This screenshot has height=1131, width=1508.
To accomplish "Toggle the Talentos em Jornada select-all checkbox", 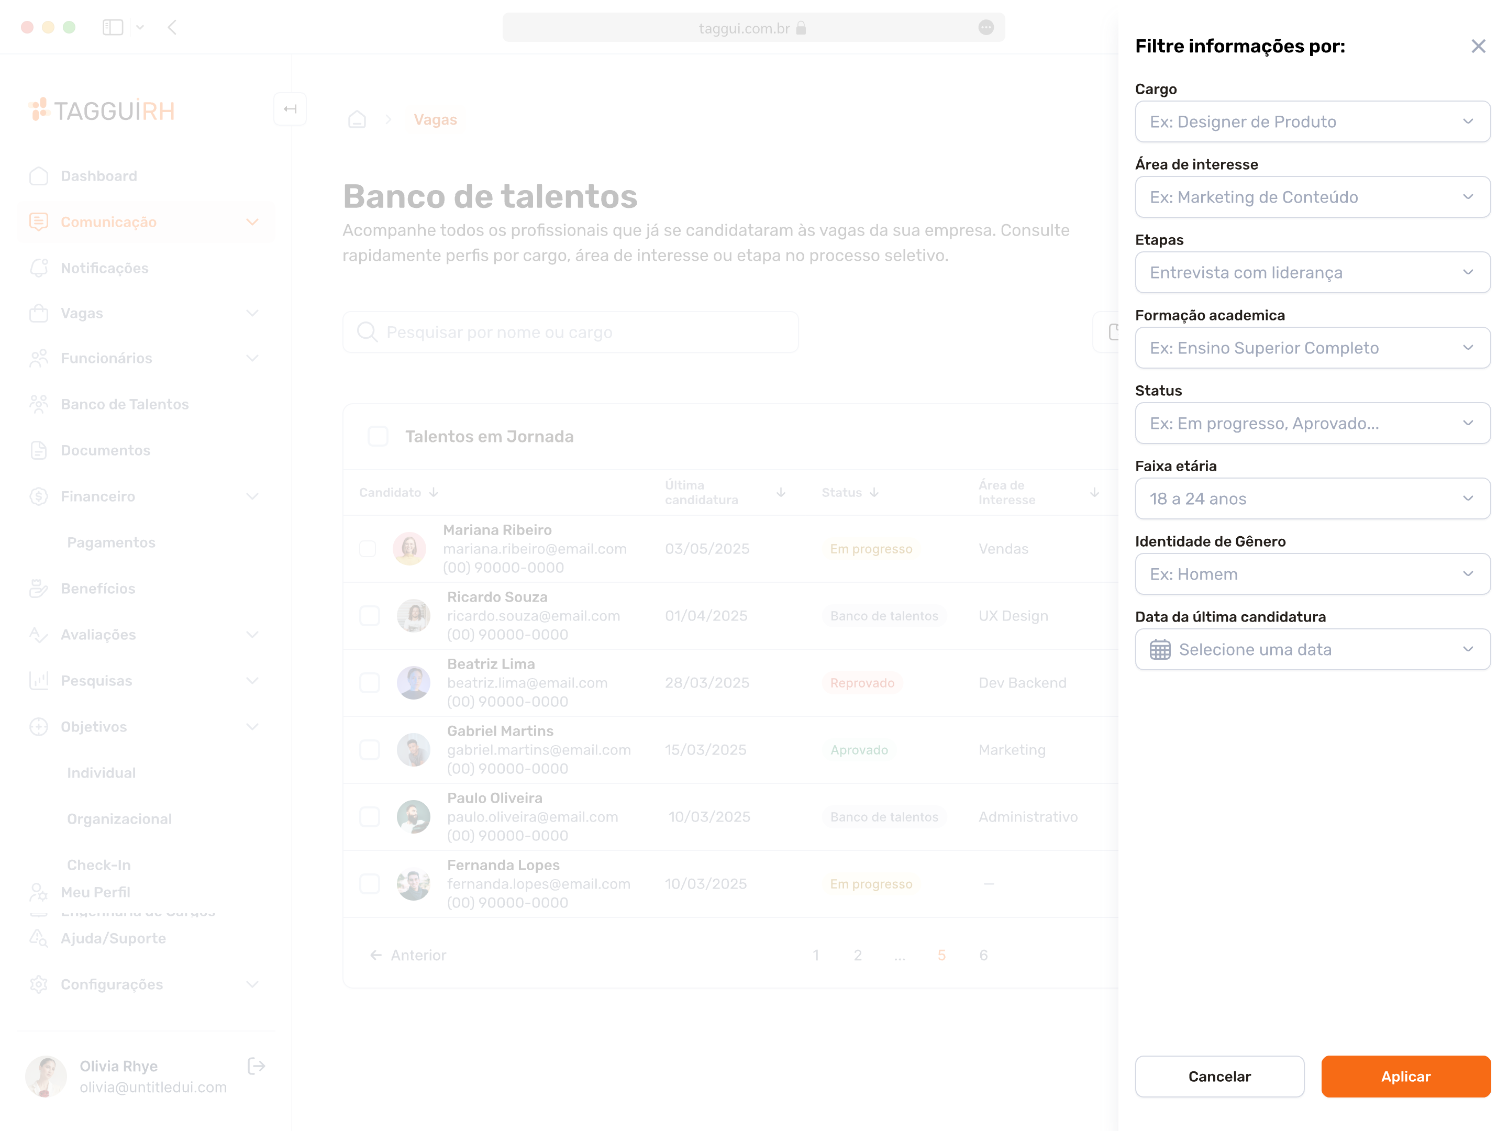I will 379,436.
